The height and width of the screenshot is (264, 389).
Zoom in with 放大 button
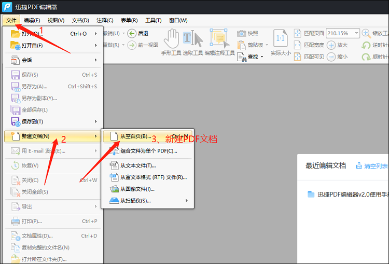click(337, 45)
